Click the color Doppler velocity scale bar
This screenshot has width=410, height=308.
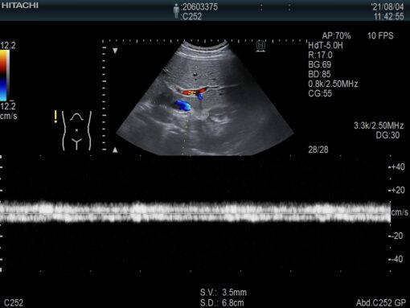click(5, 76)
